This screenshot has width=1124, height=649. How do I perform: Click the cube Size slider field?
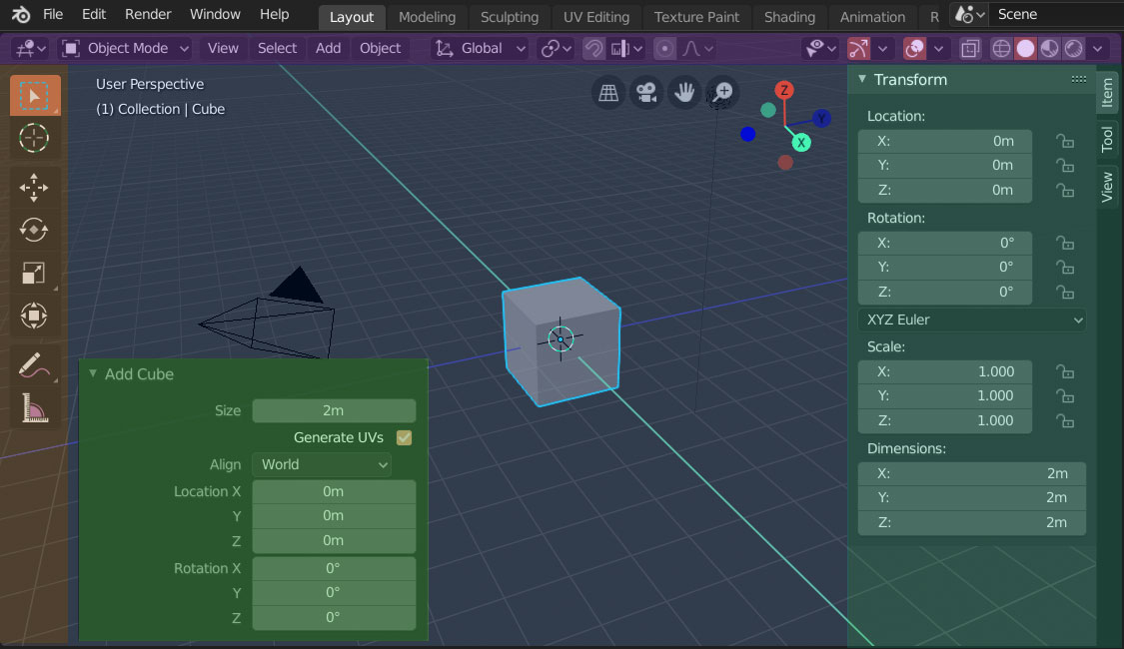(x=334, y=410)
